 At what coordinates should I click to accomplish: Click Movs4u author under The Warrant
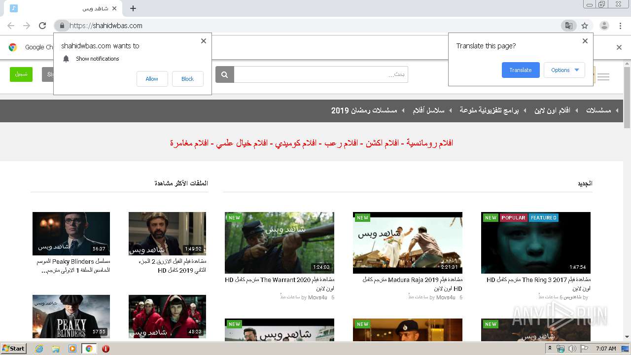(317, 297)
